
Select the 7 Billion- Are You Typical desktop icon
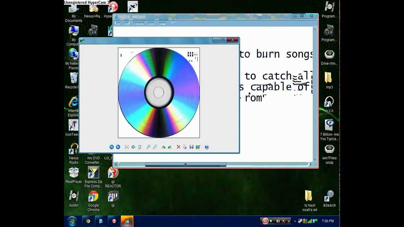pos(329,130)
